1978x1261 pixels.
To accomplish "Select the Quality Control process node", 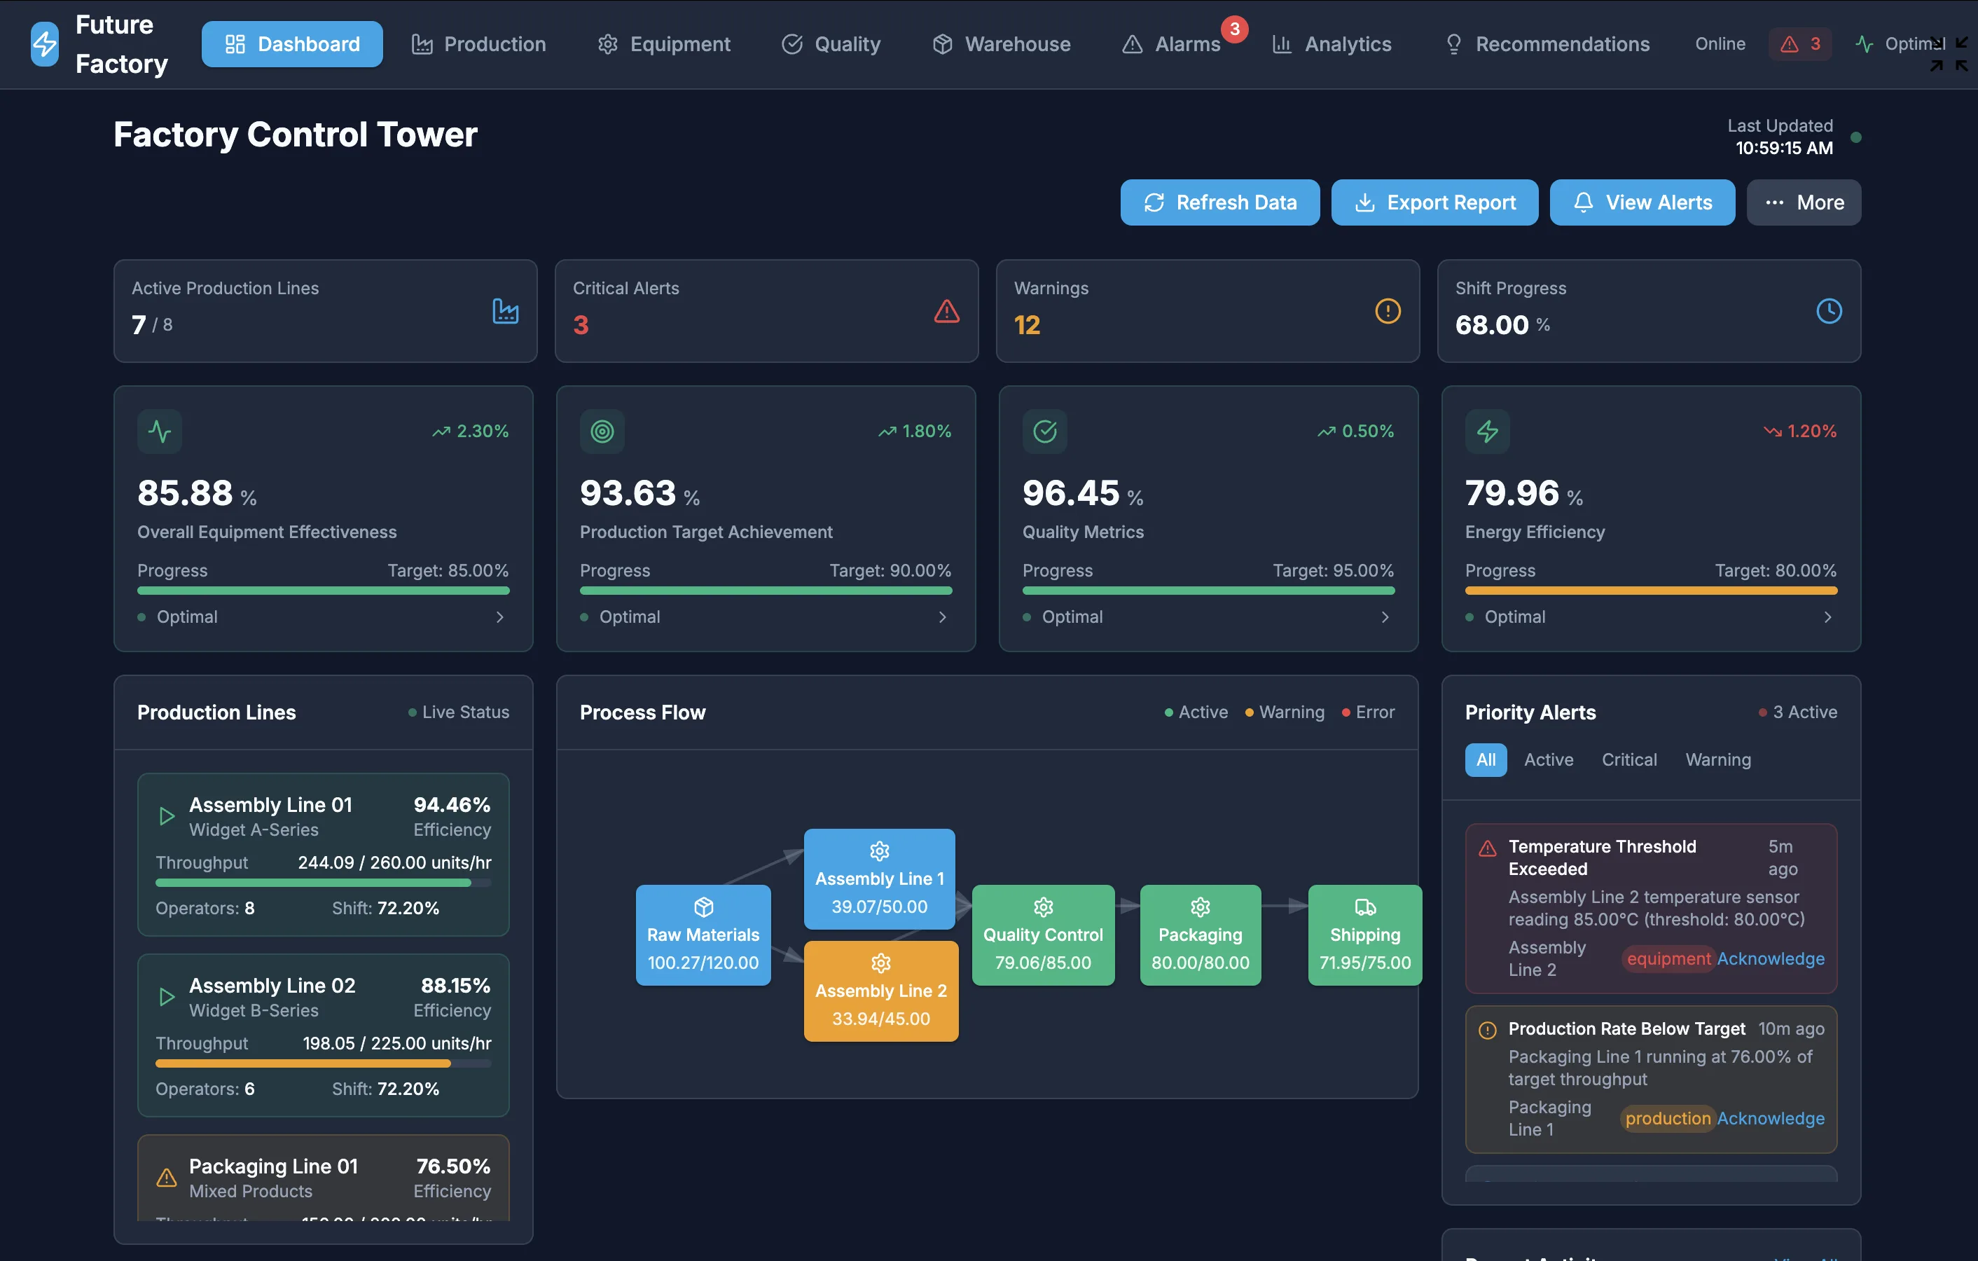I will pyautogui.click(x=1043, y=935).
